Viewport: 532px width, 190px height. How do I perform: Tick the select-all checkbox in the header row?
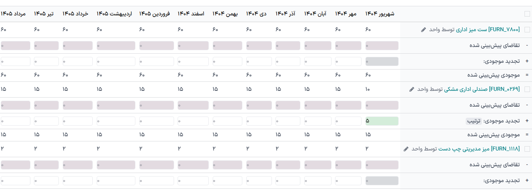[527, 14]
